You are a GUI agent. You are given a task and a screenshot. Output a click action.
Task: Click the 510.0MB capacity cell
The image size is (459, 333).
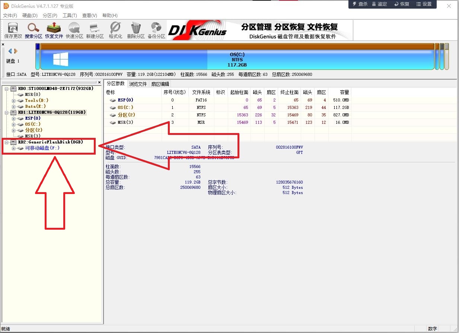click(341, 100)
